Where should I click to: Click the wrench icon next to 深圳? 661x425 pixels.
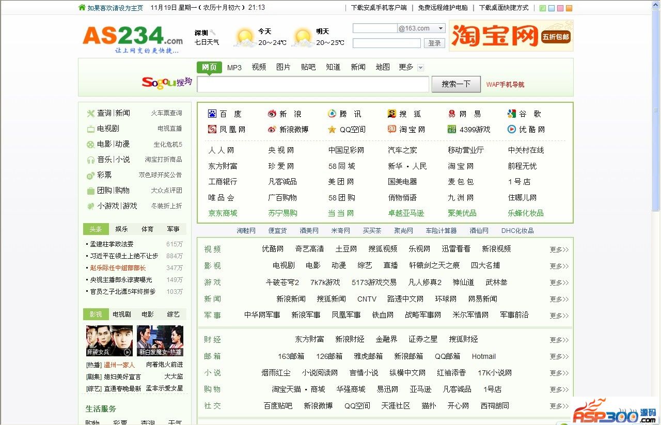click(213, 33)
